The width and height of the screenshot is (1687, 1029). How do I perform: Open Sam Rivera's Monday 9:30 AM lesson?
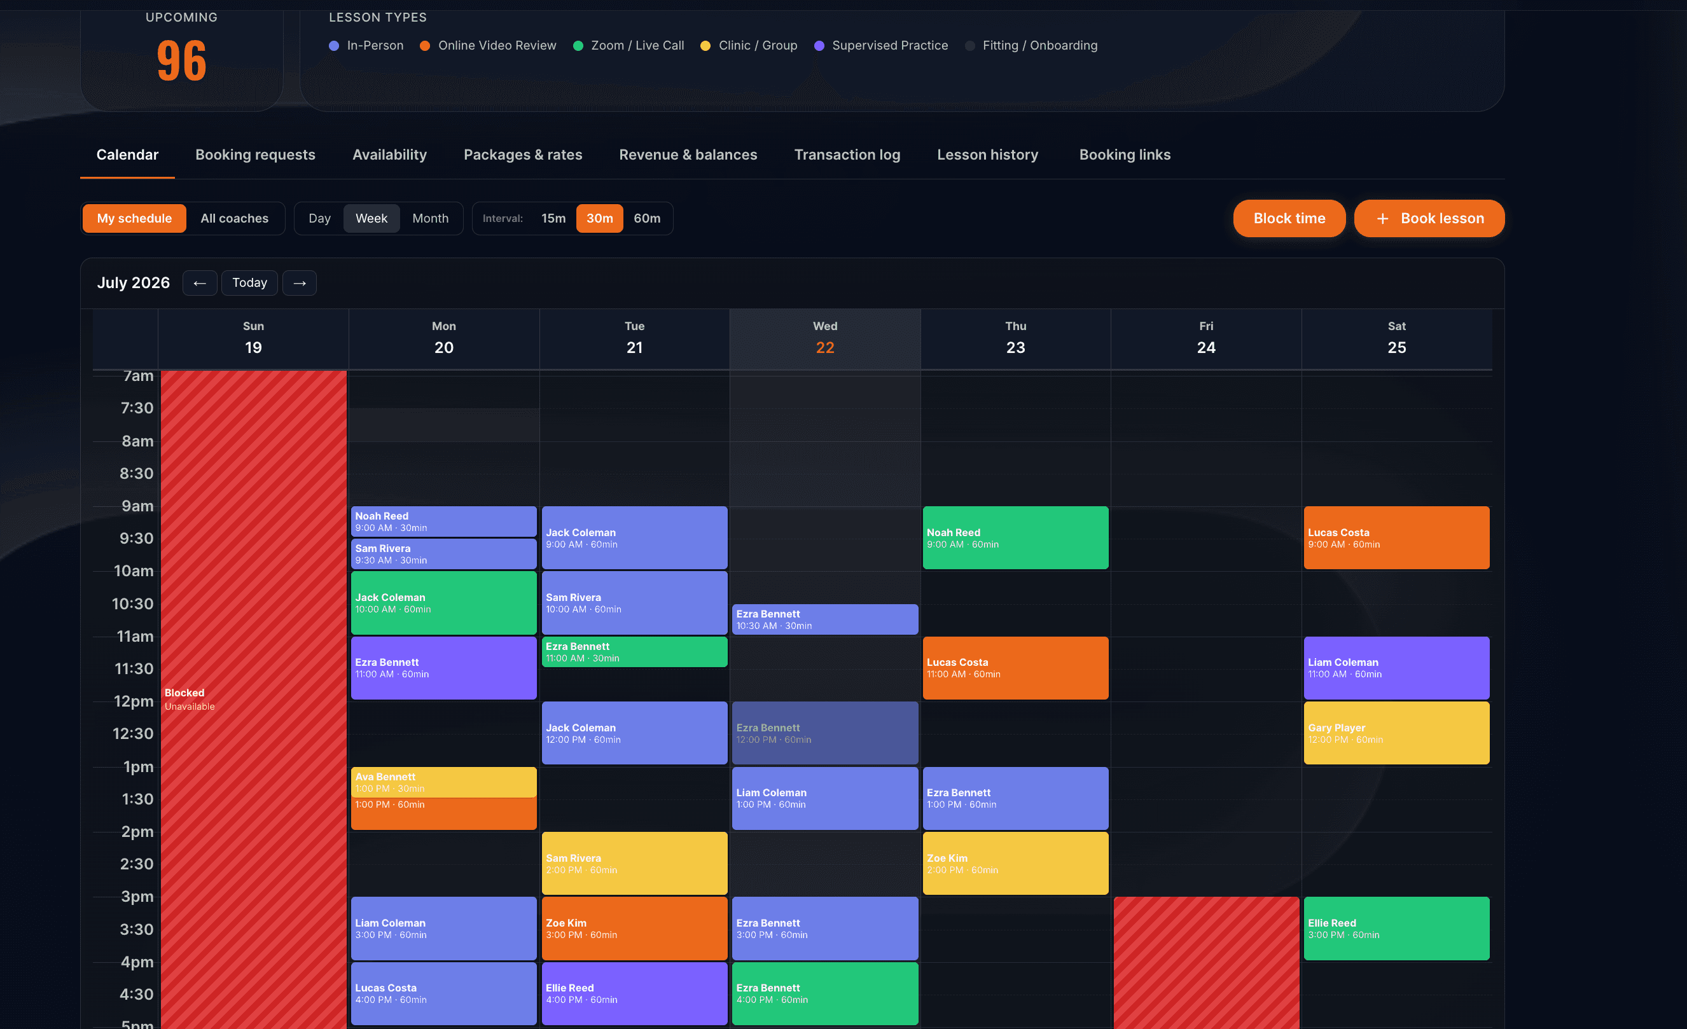pyautogui.click(x=443, y=553)
